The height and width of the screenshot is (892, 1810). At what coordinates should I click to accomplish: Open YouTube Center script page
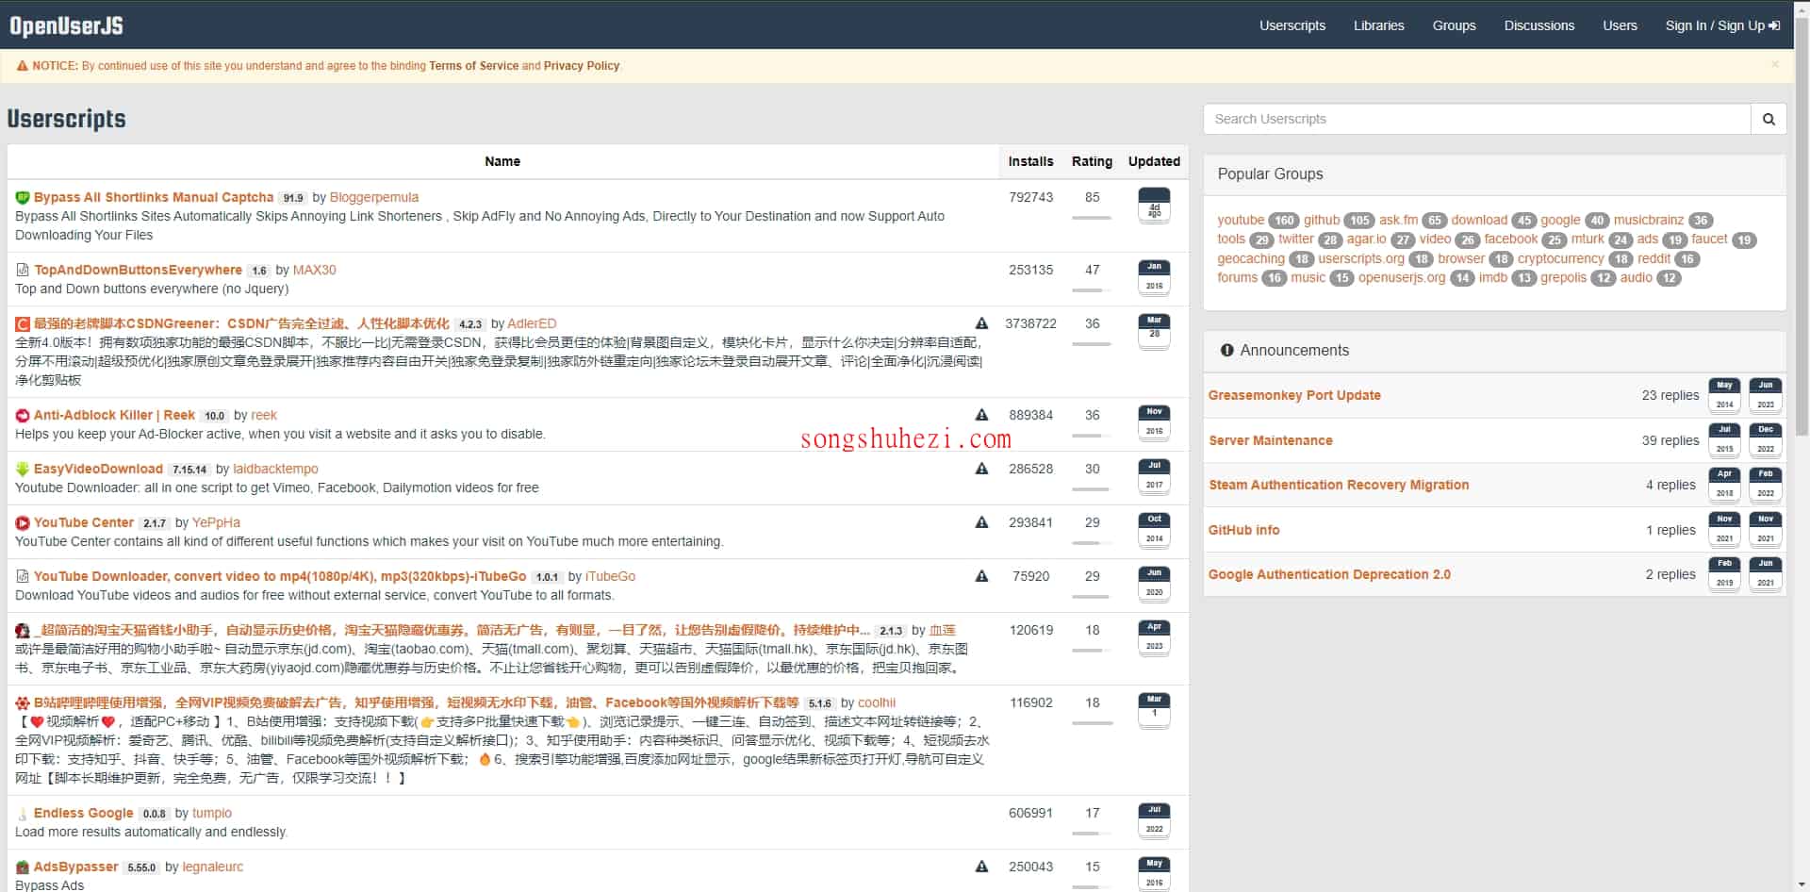[84, 522]
